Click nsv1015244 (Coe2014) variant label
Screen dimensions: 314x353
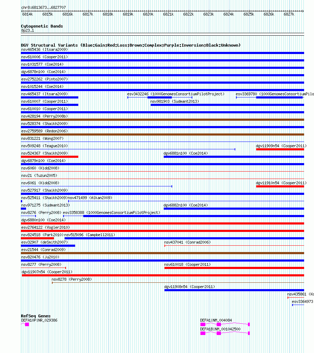[x=42, y=87]
